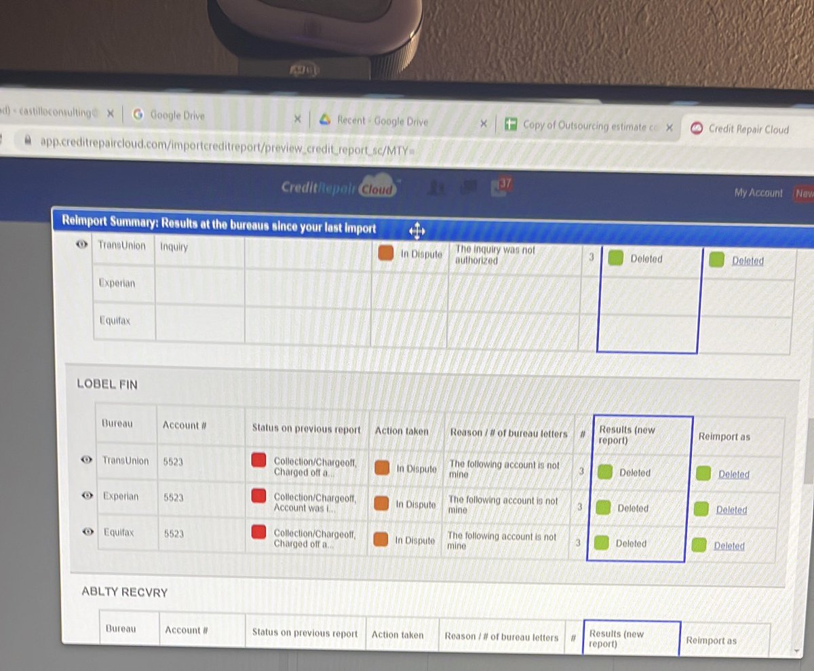Click orange In Dispute square on Inquiry row
Screen dimensions: 814x671
[x=386, y=252]
